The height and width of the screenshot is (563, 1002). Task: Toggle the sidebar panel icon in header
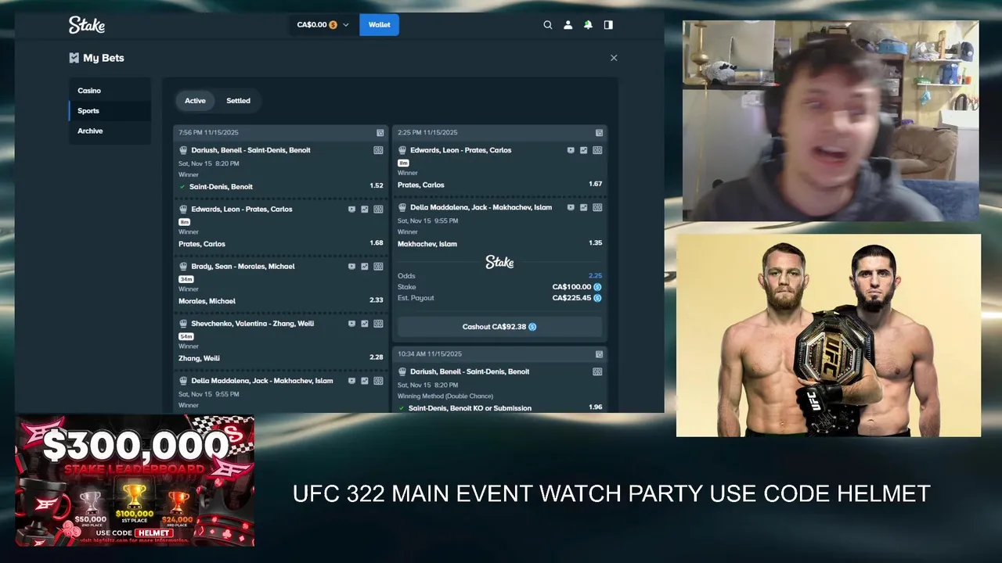(608, 25)
